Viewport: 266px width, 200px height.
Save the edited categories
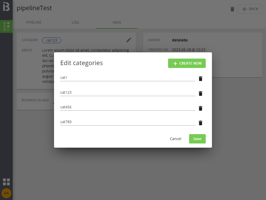[x=197, y=139]
